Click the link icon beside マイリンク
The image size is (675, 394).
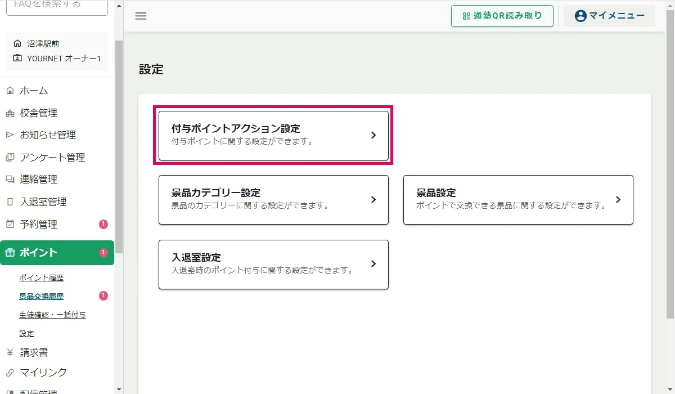click(x=10, y=373)
